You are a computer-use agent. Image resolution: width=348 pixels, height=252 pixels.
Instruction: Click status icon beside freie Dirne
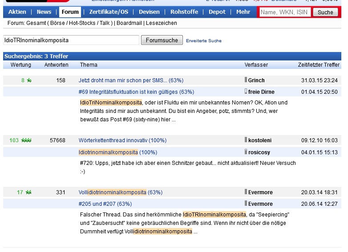tap(246, 91)
